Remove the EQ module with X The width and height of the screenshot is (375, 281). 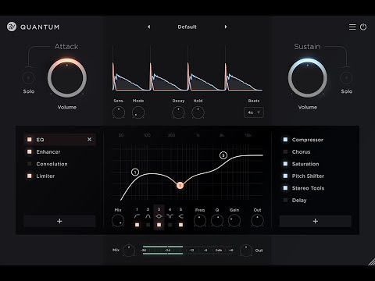[x=89, y=140]
